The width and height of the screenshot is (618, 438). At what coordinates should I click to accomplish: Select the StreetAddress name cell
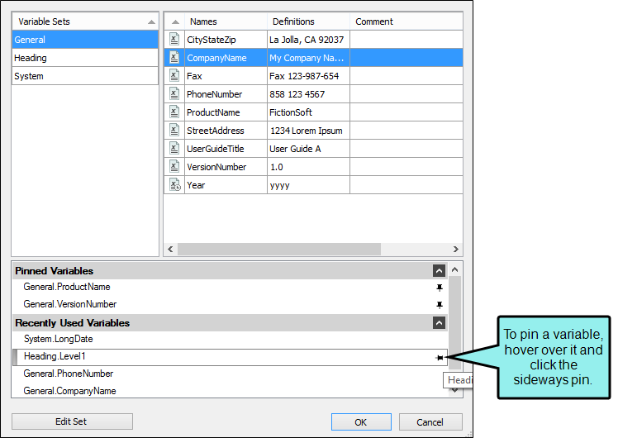[226, 130]
